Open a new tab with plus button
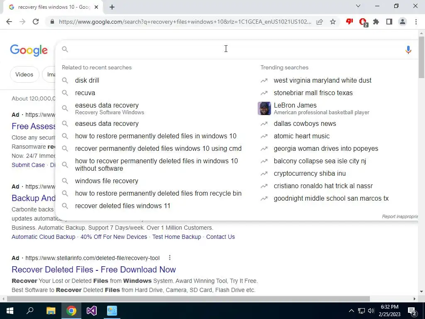The image size is (425, 319). pyautogui.click(x=112, y=7)
